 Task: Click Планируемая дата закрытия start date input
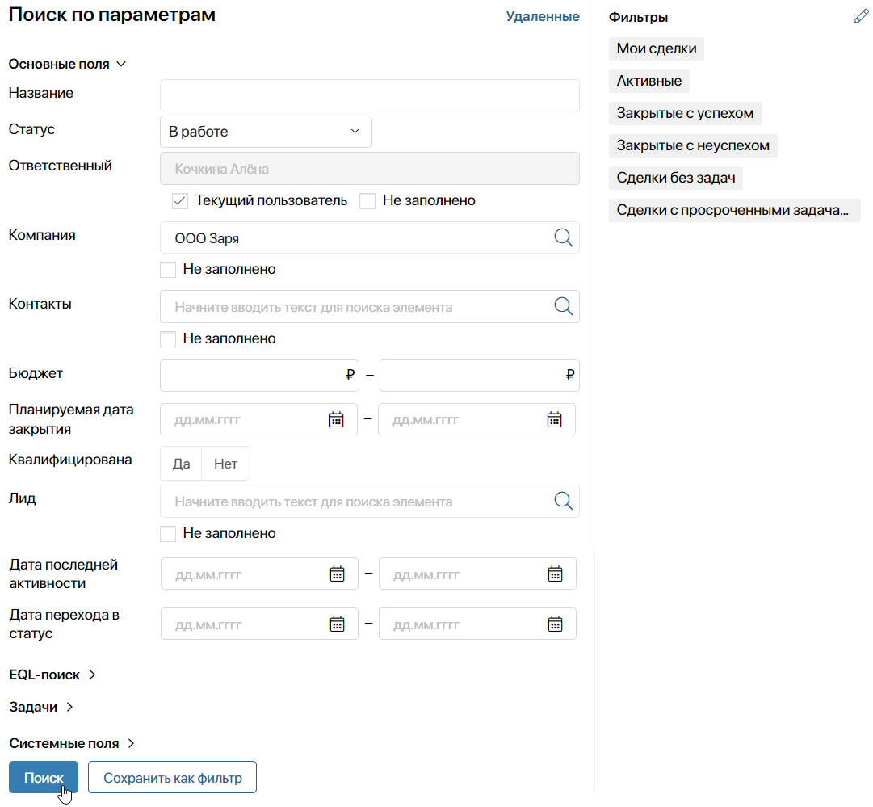258,419
